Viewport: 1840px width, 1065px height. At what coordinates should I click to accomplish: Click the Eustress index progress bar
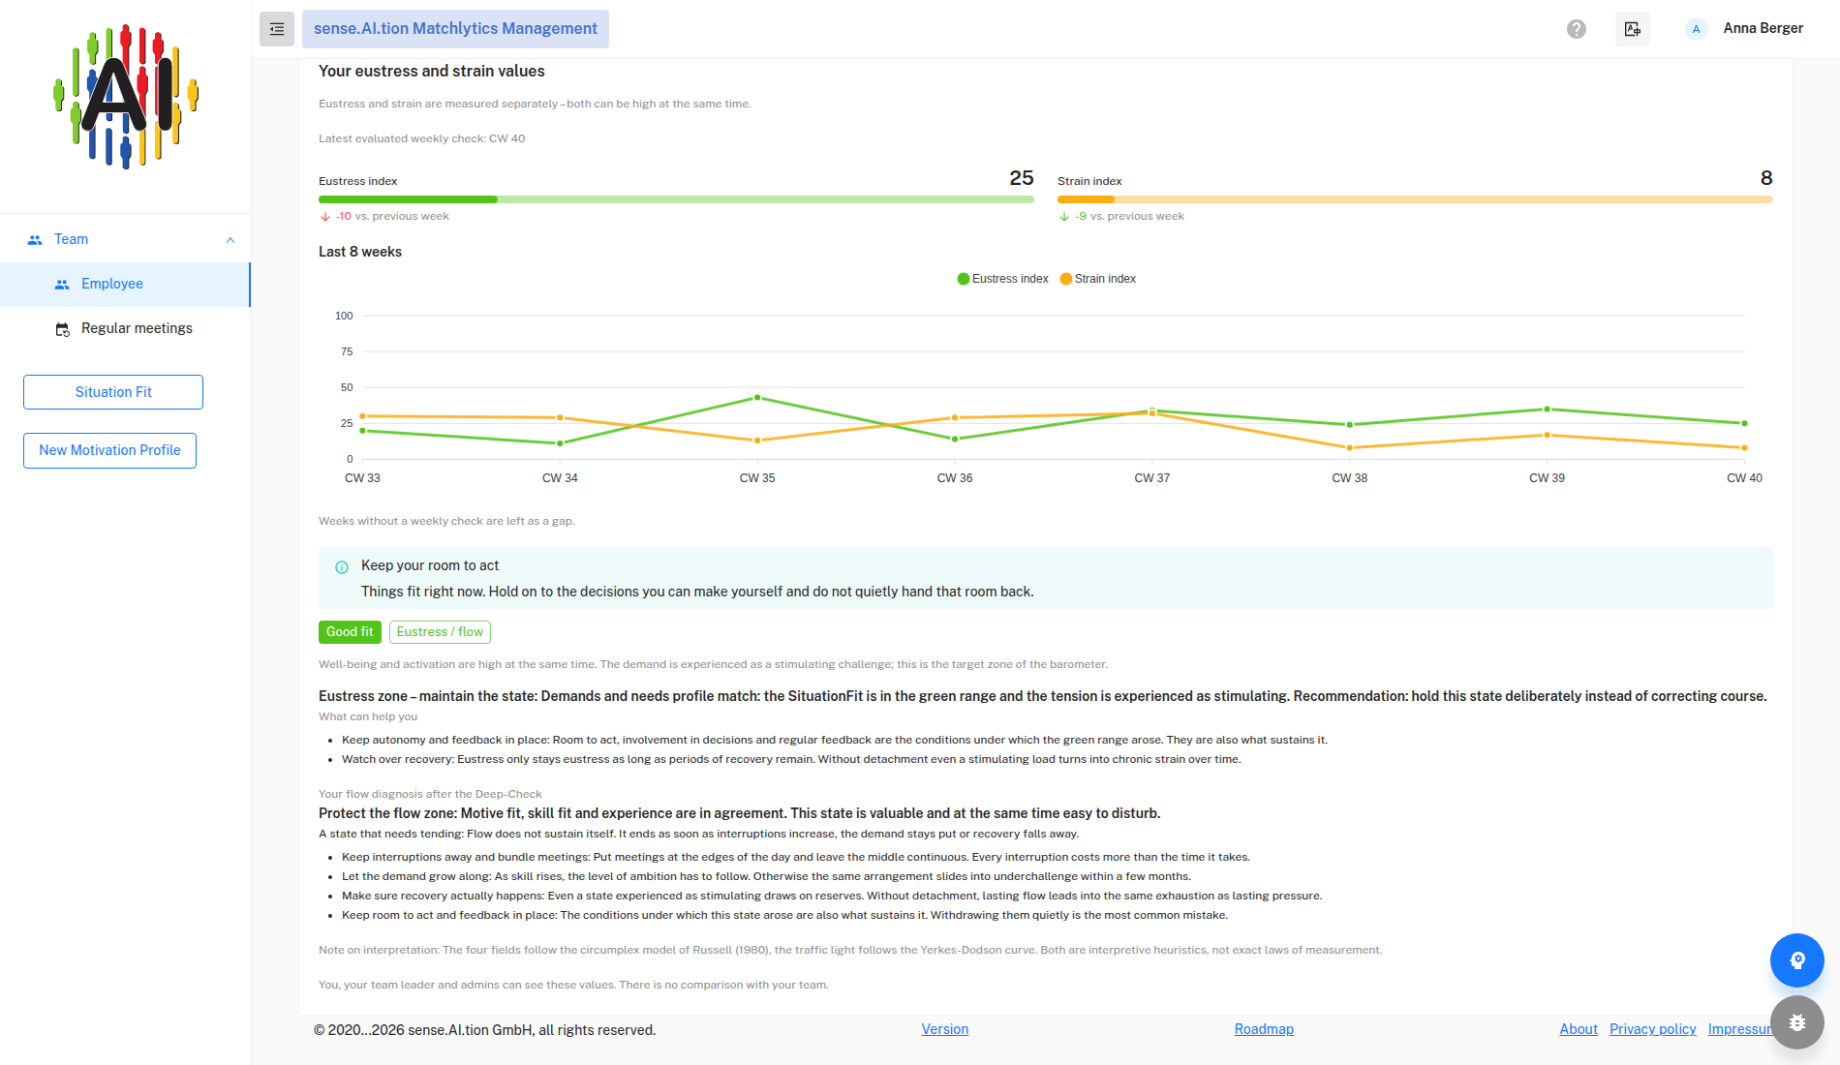click(676, 199)
